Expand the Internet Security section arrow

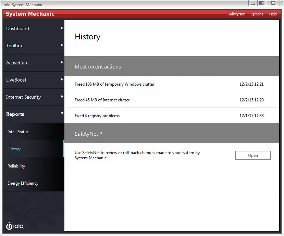click(62, 97)
